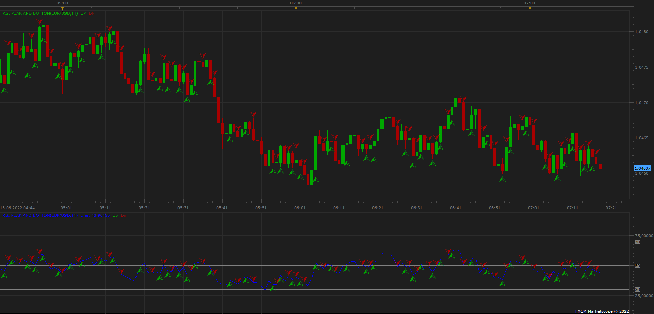The image size is (654, 314).
Task: Click the 1,0480 price axis label
Action: (x=642, y=32)
